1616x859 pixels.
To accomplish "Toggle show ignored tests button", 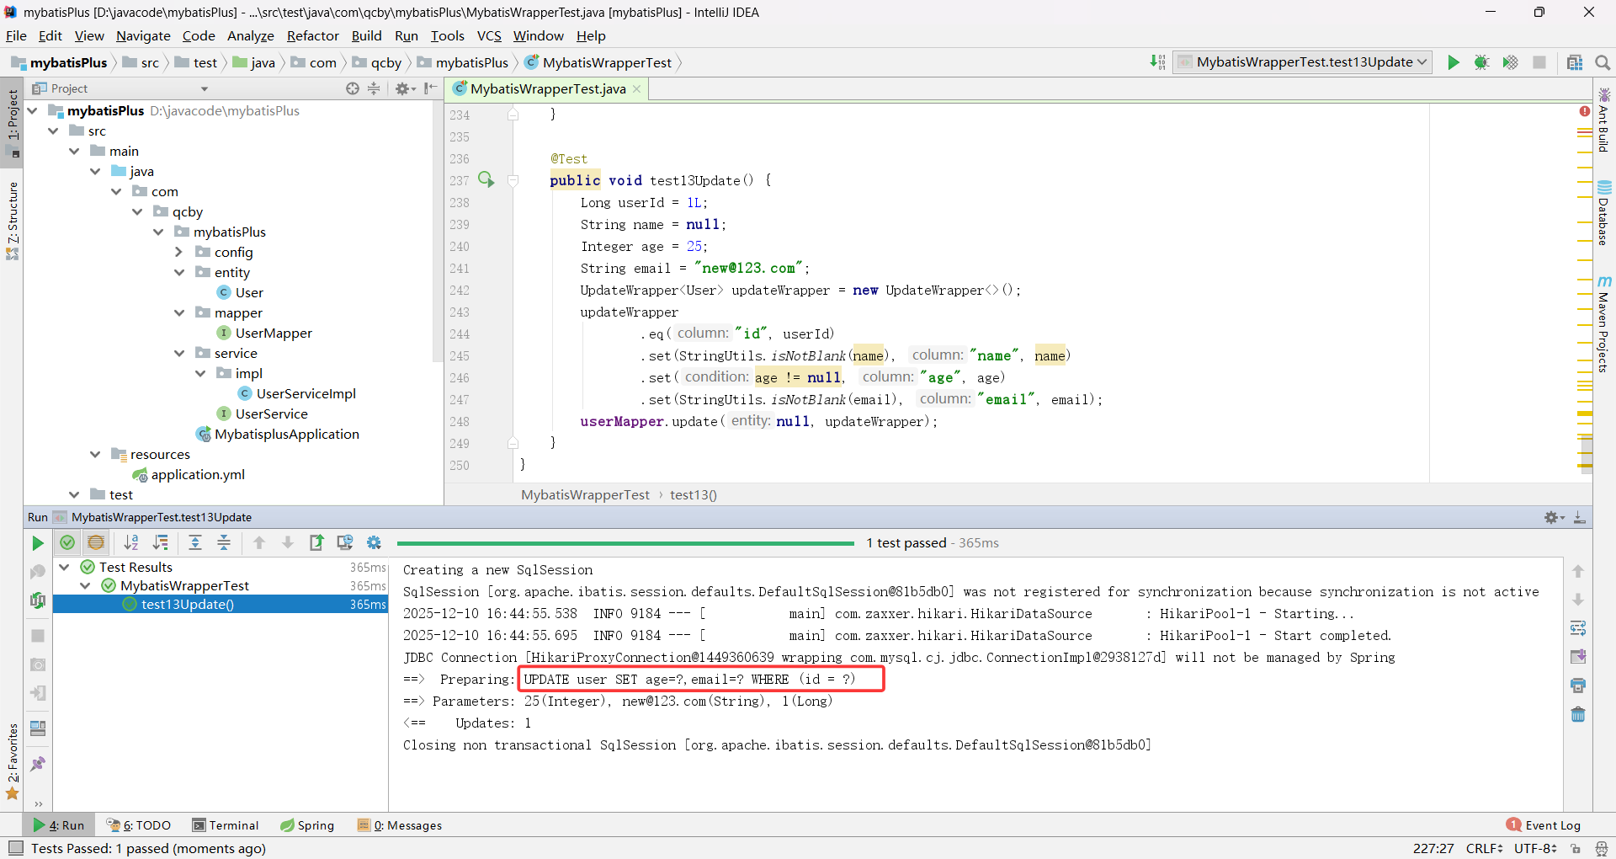I will (96, 543).
